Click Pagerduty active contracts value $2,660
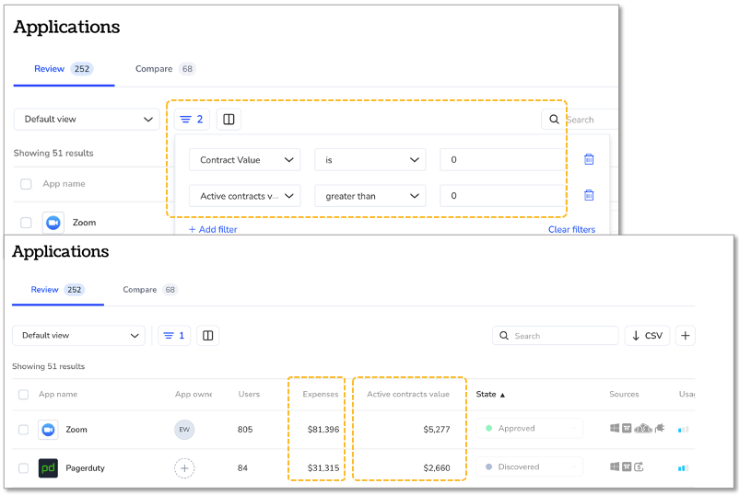The image size is (739, 495). pyautogui.click(x=437, y=468)
